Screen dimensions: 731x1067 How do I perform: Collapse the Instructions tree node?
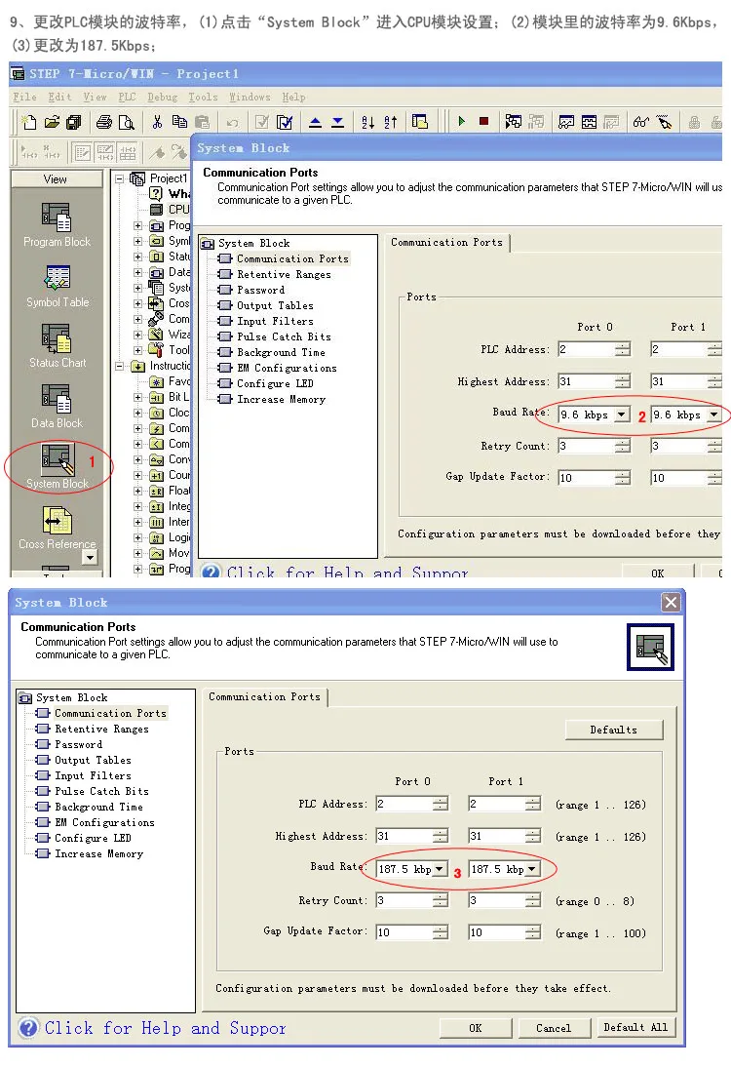[119, 366]
